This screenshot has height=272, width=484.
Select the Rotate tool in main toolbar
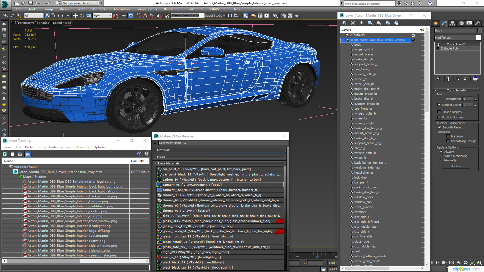coord(82,16)
